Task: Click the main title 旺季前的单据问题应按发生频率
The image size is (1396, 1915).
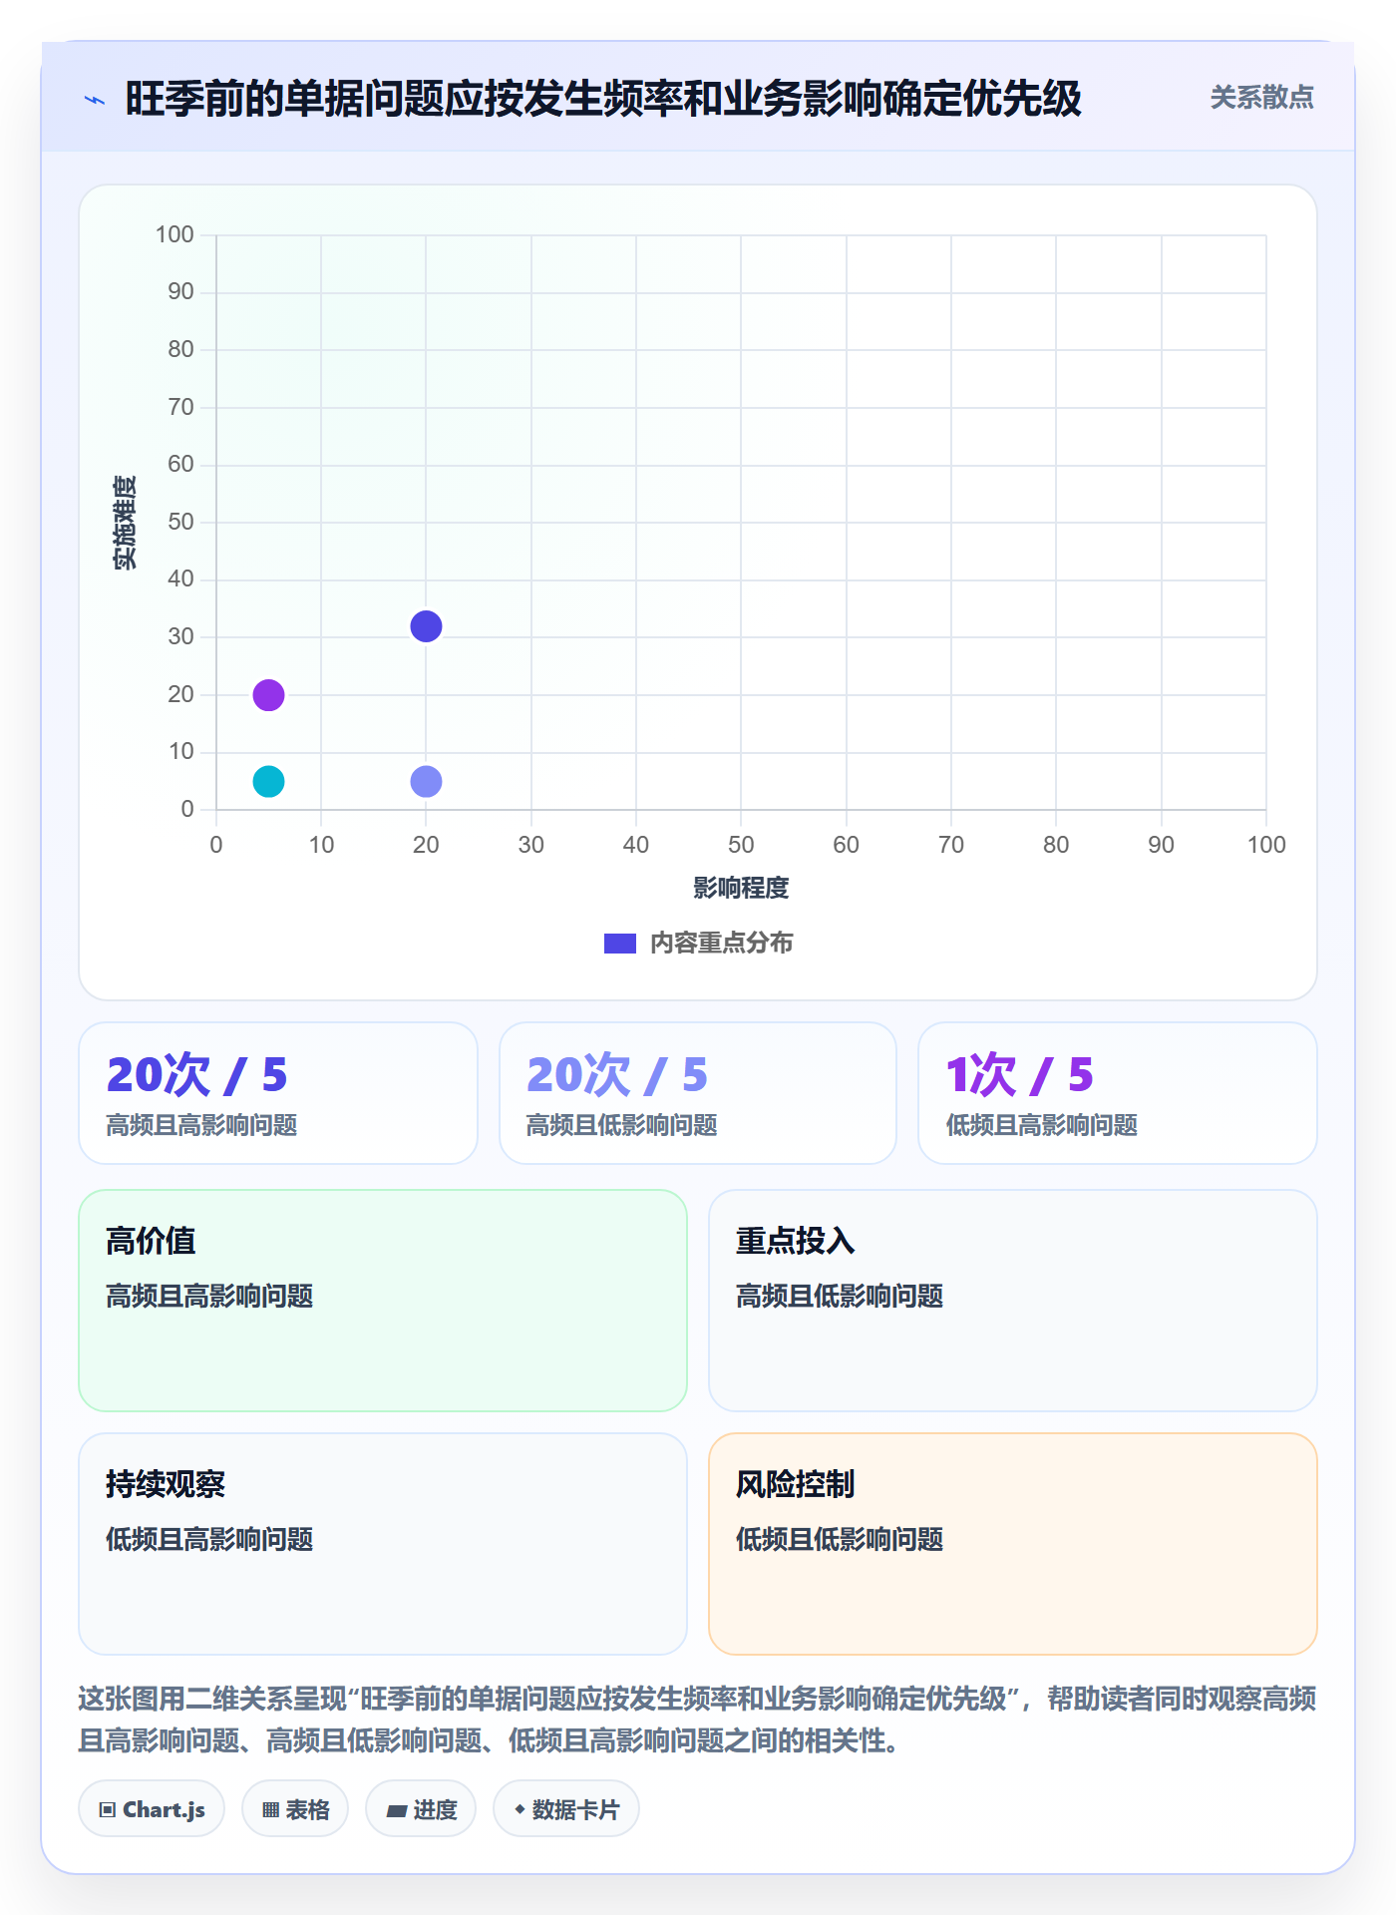Action: (603, 99)
